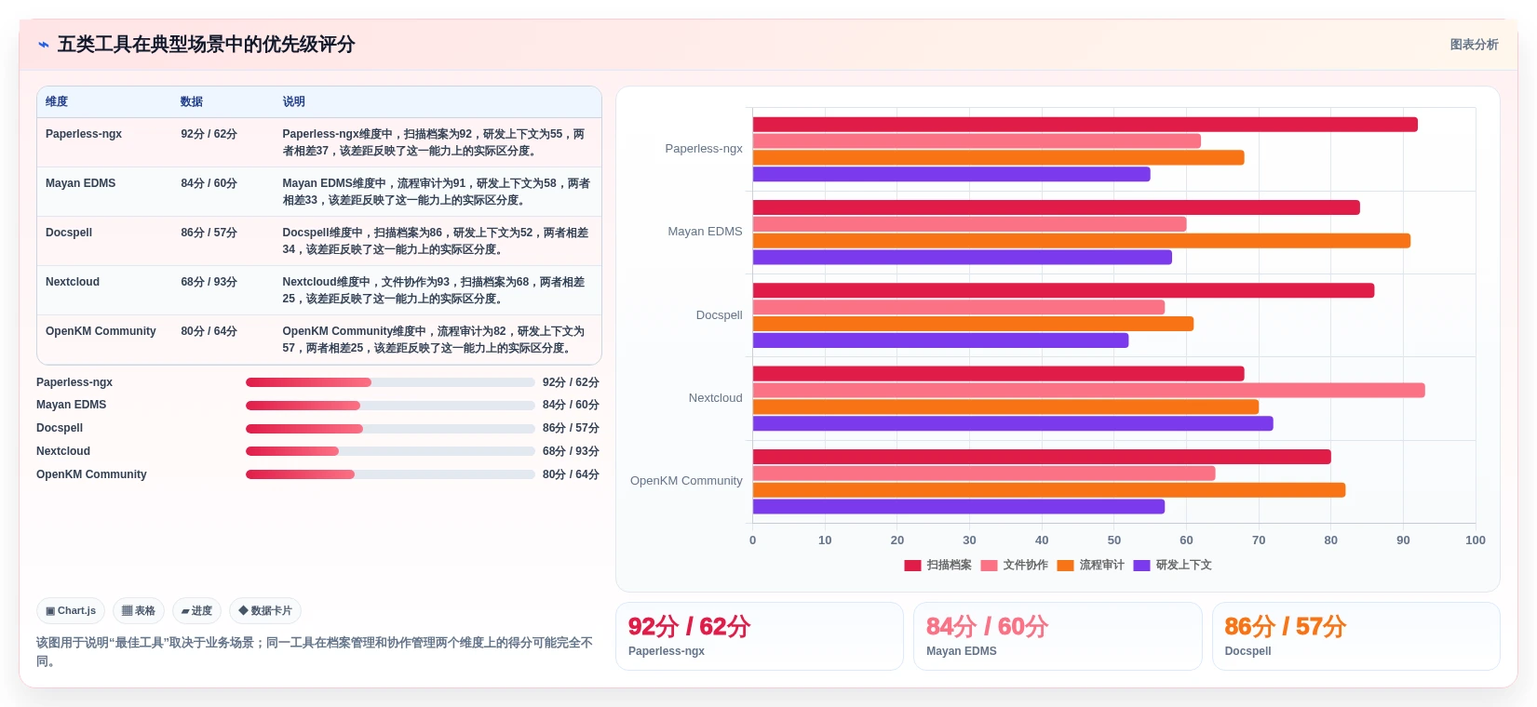The height and width of the screenshot is (707, 1537).
Task: Click Docspell name in table row
Action: pos(69,233)
